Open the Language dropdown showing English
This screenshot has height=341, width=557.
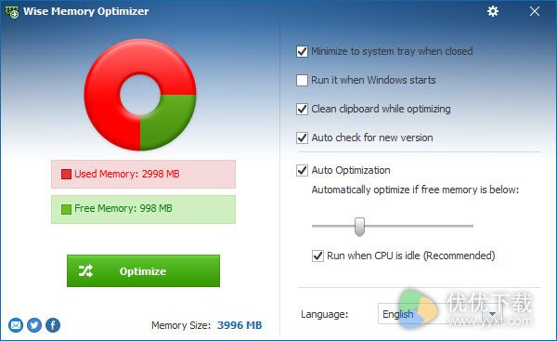pos(440,314)
